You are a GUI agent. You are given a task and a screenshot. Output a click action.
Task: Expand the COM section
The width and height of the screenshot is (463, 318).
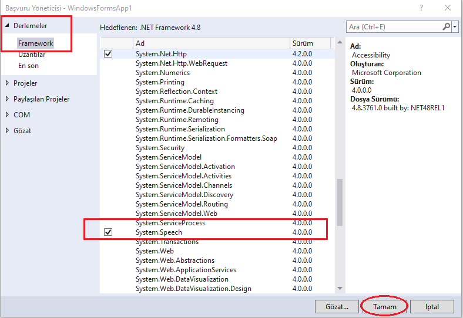click(7, 114)
